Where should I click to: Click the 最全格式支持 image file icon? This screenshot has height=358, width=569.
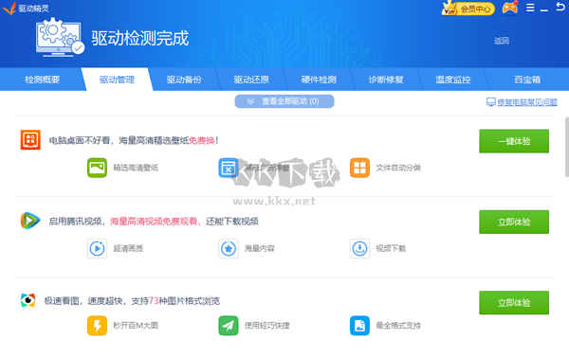359,326
